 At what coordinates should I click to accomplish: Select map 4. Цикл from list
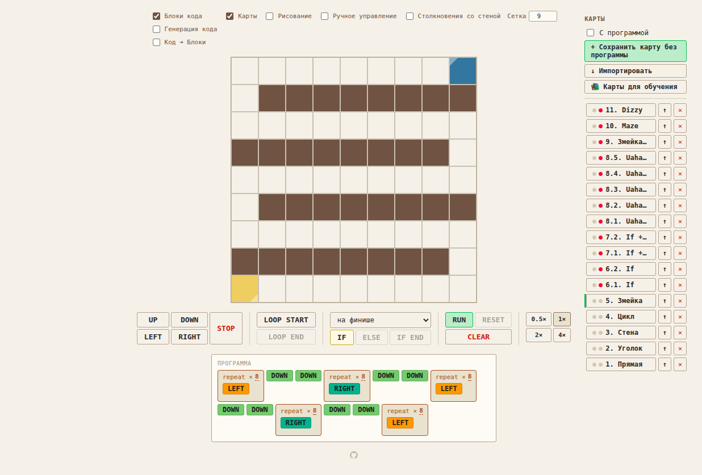[x=621, y=317]
